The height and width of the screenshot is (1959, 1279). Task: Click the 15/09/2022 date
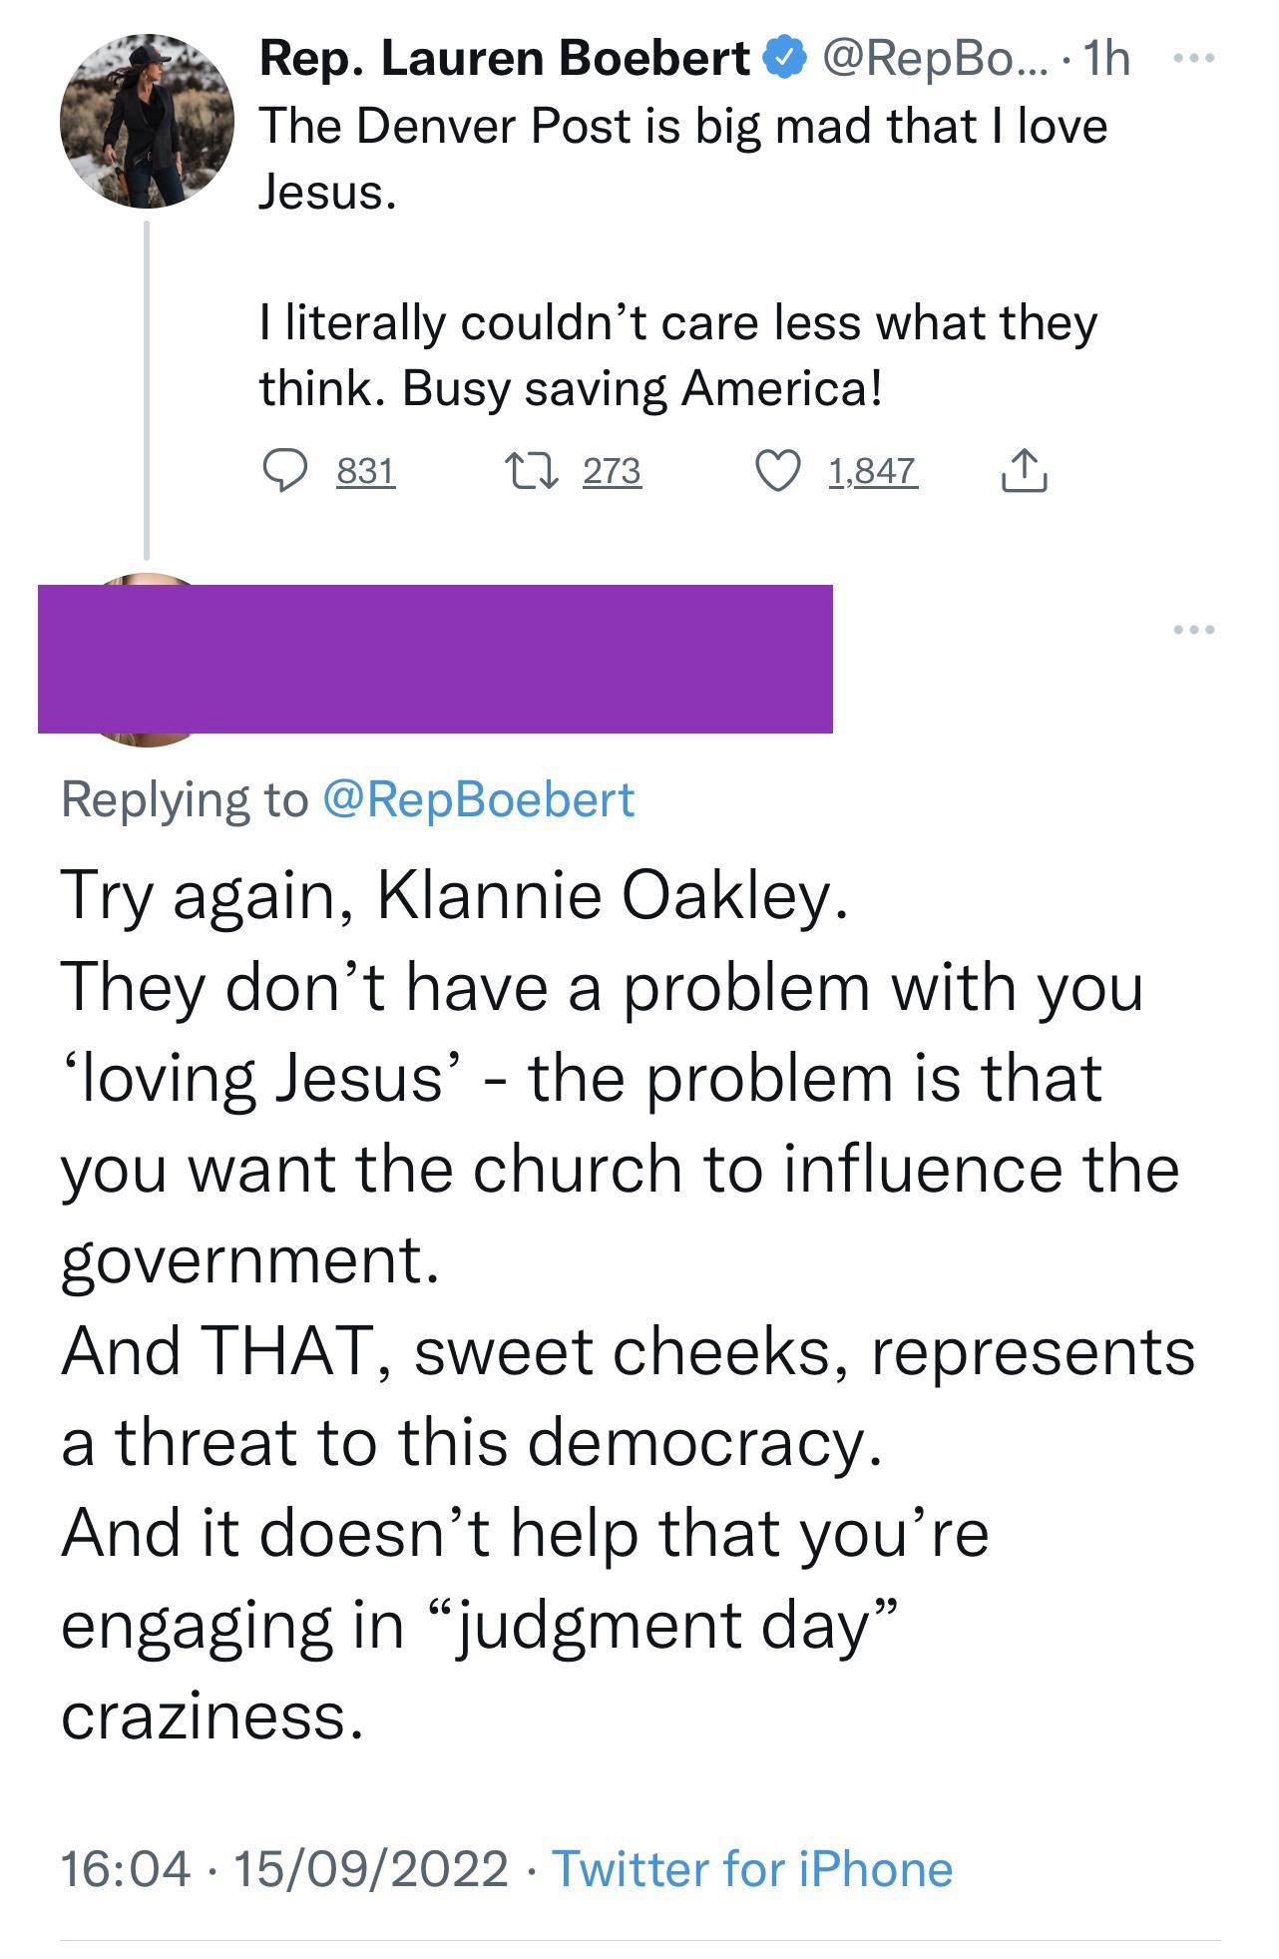[370, 1868]
